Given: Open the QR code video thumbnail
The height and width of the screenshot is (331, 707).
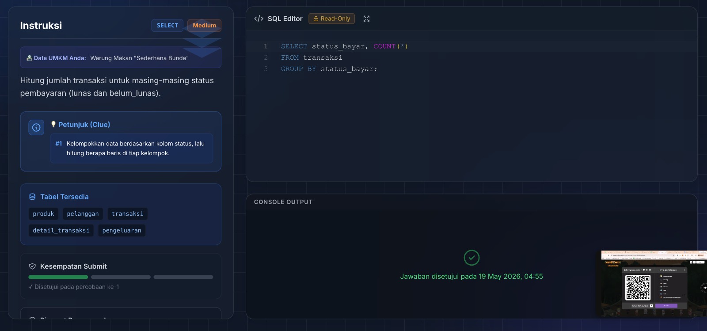Looking at the screenshot, I should point(654,284).
